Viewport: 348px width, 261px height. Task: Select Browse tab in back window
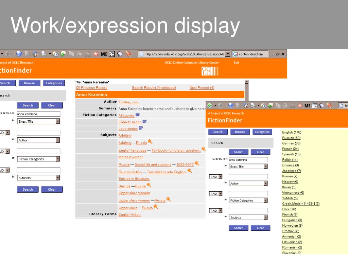point(29,83)
